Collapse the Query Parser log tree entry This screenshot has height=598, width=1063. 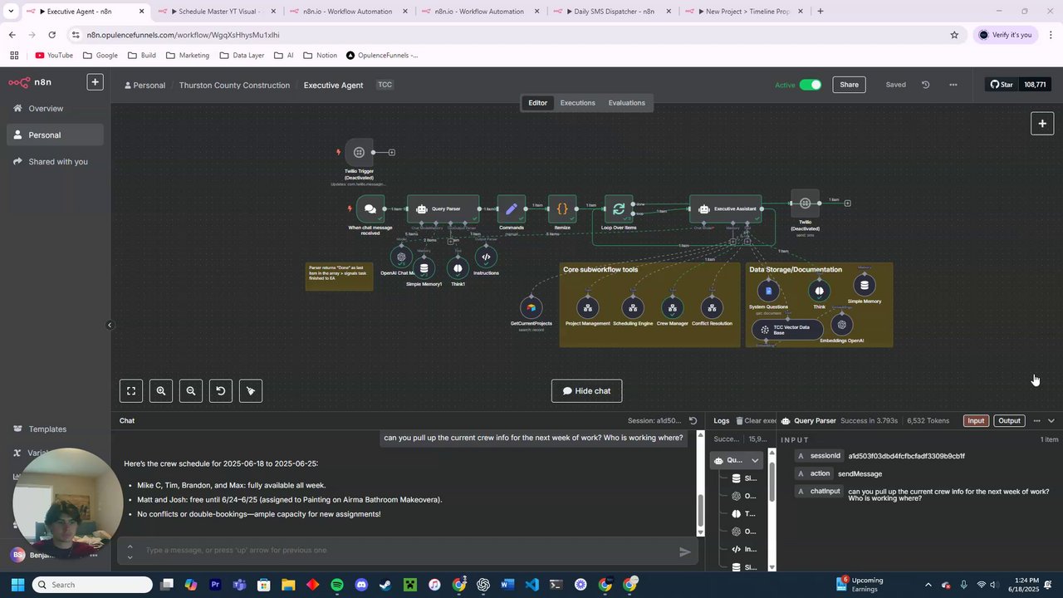[755, 460]
